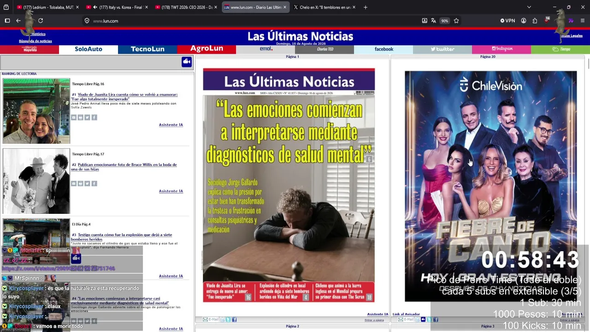Screen dimensions: 590x332
Task: Expand the tab list dropdown
Action: coord(529,7)
